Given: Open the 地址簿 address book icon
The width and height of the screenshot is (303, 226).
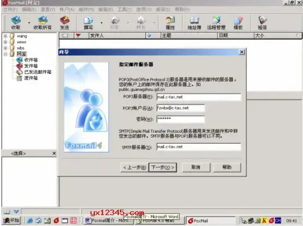Looking at the screenshot, I should 195,23.
